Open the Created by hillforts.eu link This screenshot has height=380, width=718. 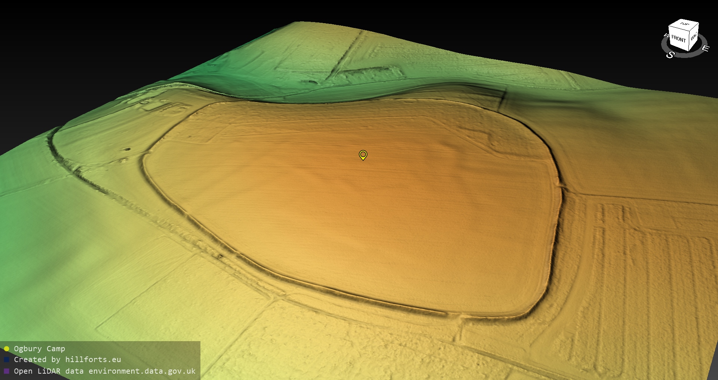[x=67, y=359]
